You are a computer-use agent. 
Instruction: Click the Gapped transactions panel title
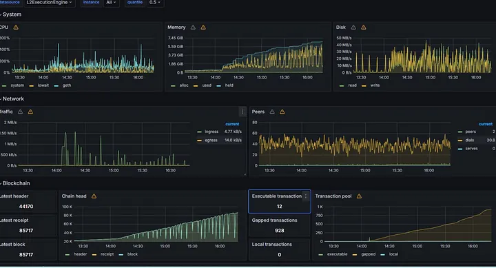(x=275, y=220)
